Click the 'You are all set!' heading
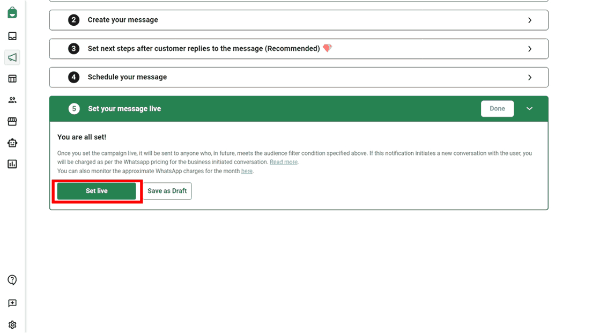The width and height of the screenshot is (592, 333). 82,137
